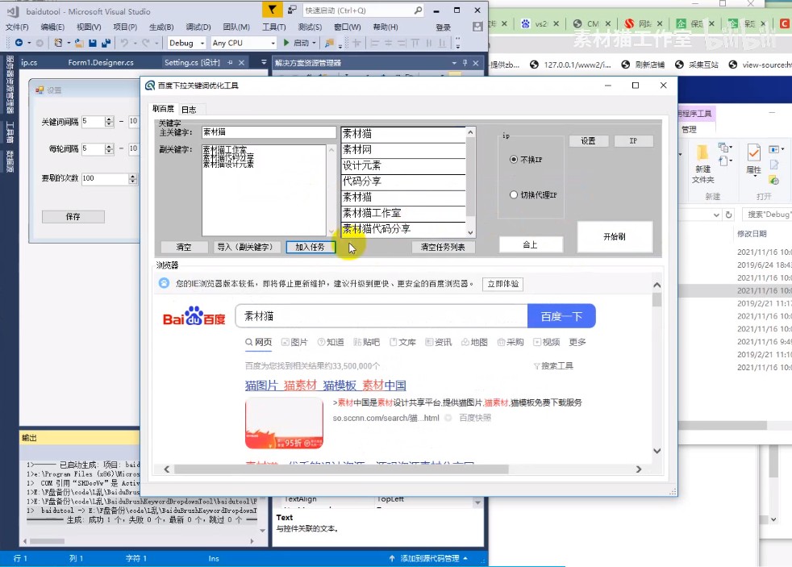Close the vs2 browser tab
Viewport: 792px width, 567px height.
556,23
